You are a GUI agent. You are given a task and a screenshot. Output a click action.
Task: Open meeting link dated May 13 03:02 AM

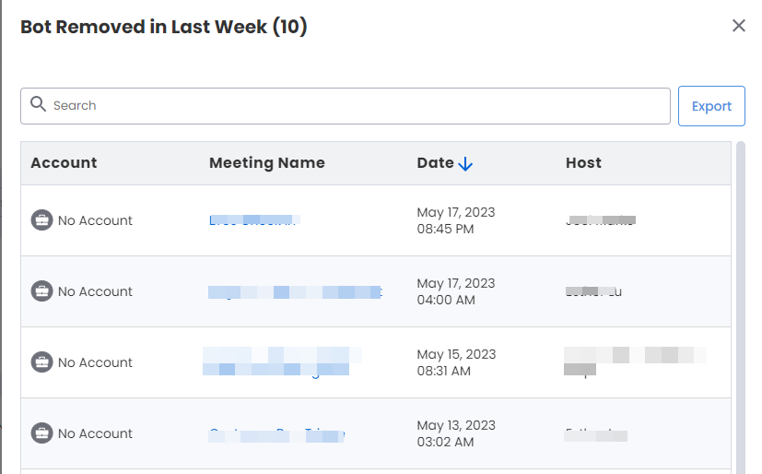point(276,434)
